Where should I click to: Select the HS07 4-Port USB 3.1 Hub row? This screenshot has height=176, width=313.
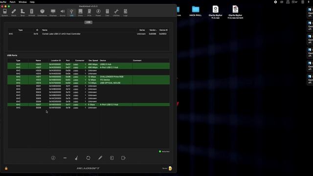coord(89,67)
